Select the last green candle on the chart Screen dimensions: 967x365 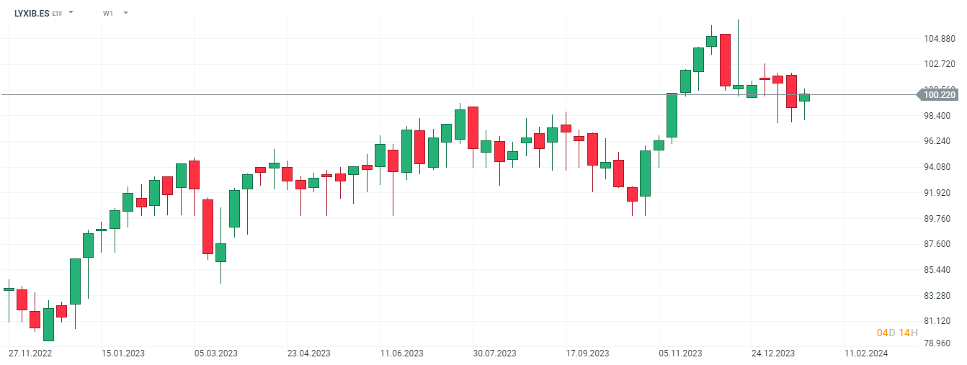[x=804, y=97]
